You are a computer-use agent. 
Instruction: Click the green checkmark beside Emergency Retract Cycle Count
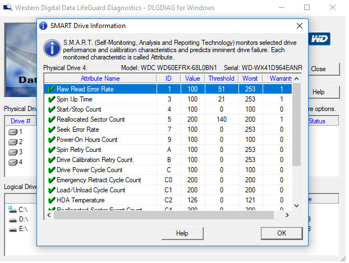coord(52,180)
